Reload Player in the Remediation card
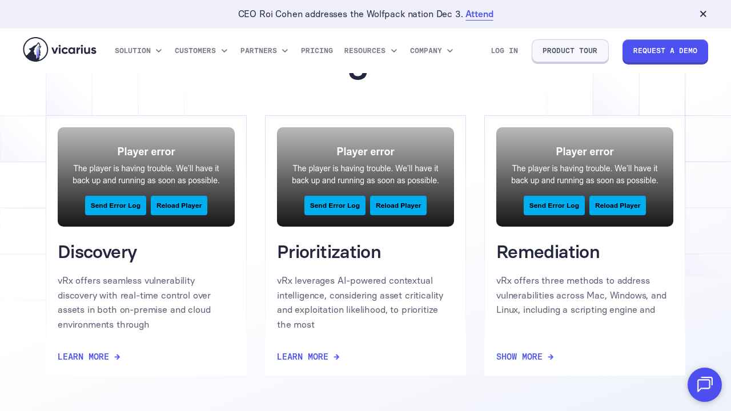The width and height of the screenshot is (731, 411). [x=617, y=205]
